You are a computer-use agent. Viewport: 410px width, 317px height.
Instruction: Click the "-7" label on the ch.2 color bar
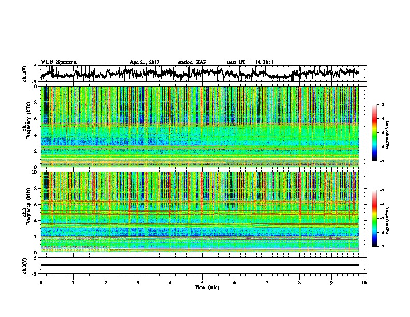382,247
